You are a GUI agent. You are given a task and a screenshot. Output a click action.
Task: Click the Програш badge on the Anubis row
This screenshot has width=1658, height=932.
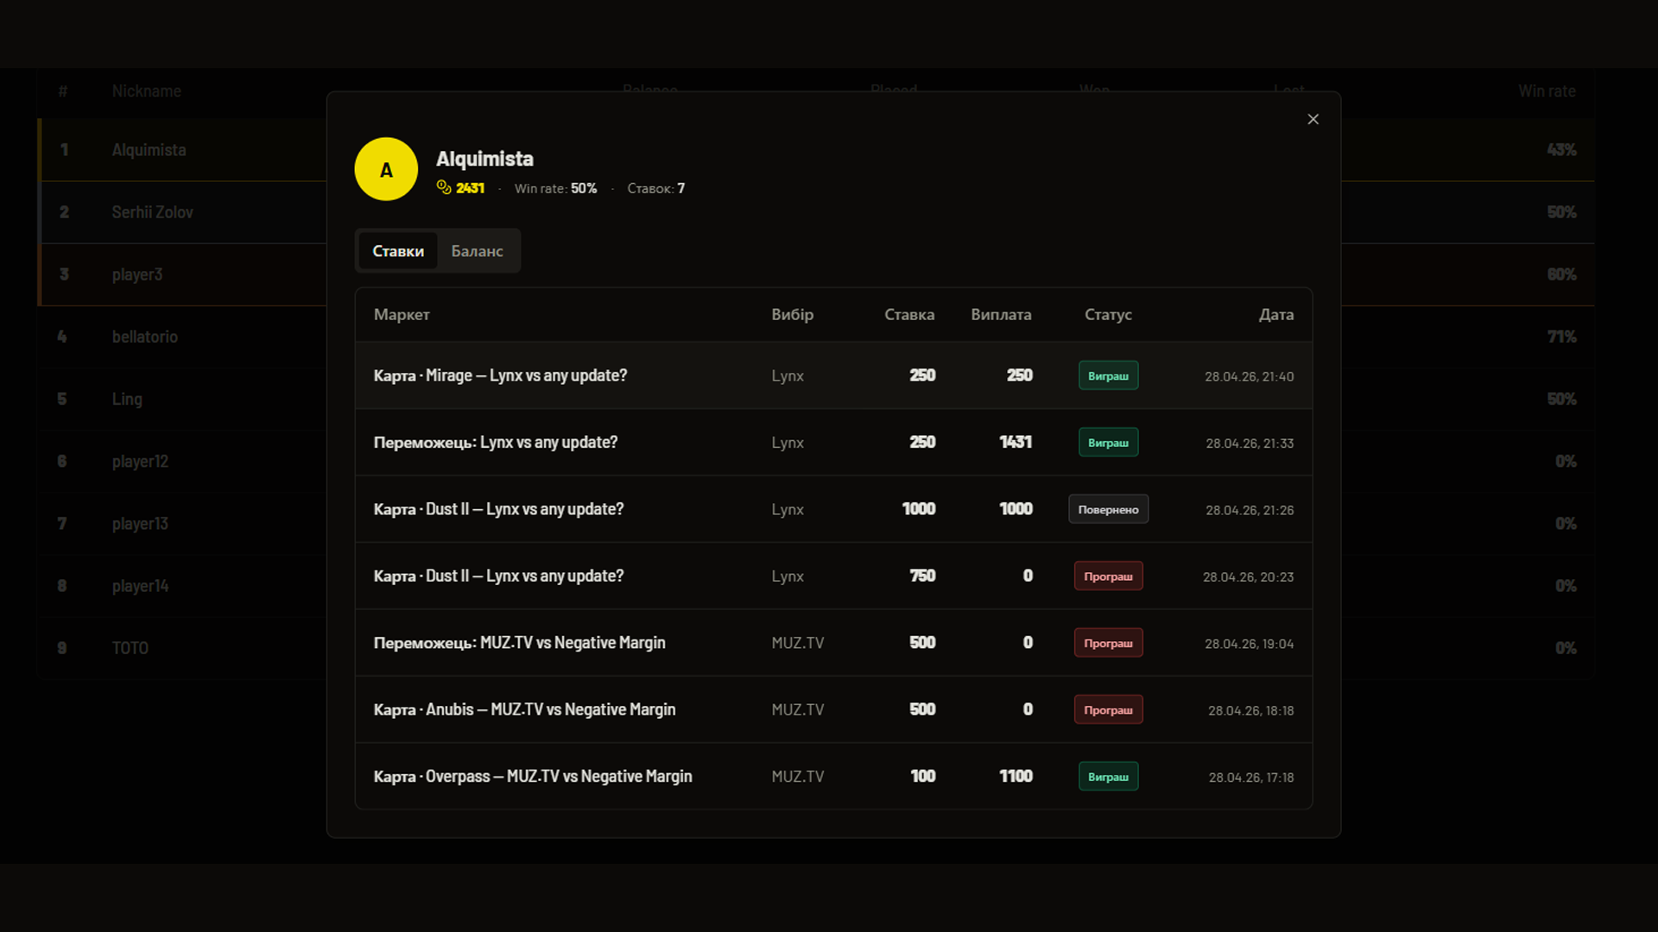[1108, 709]
